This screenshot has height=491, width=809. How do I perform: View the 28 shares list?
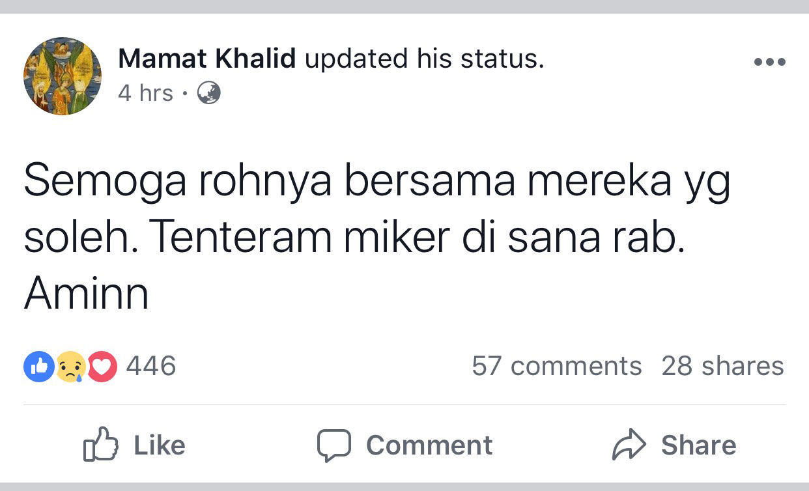(722, 366)
